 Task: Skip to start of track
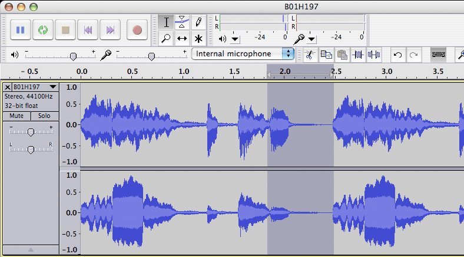tap(88, 30)
